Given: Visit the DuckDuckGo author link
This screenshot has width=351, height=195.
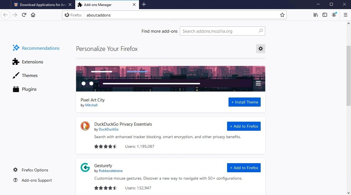Looking at the screenshot, I should click(x=109, y=129).
